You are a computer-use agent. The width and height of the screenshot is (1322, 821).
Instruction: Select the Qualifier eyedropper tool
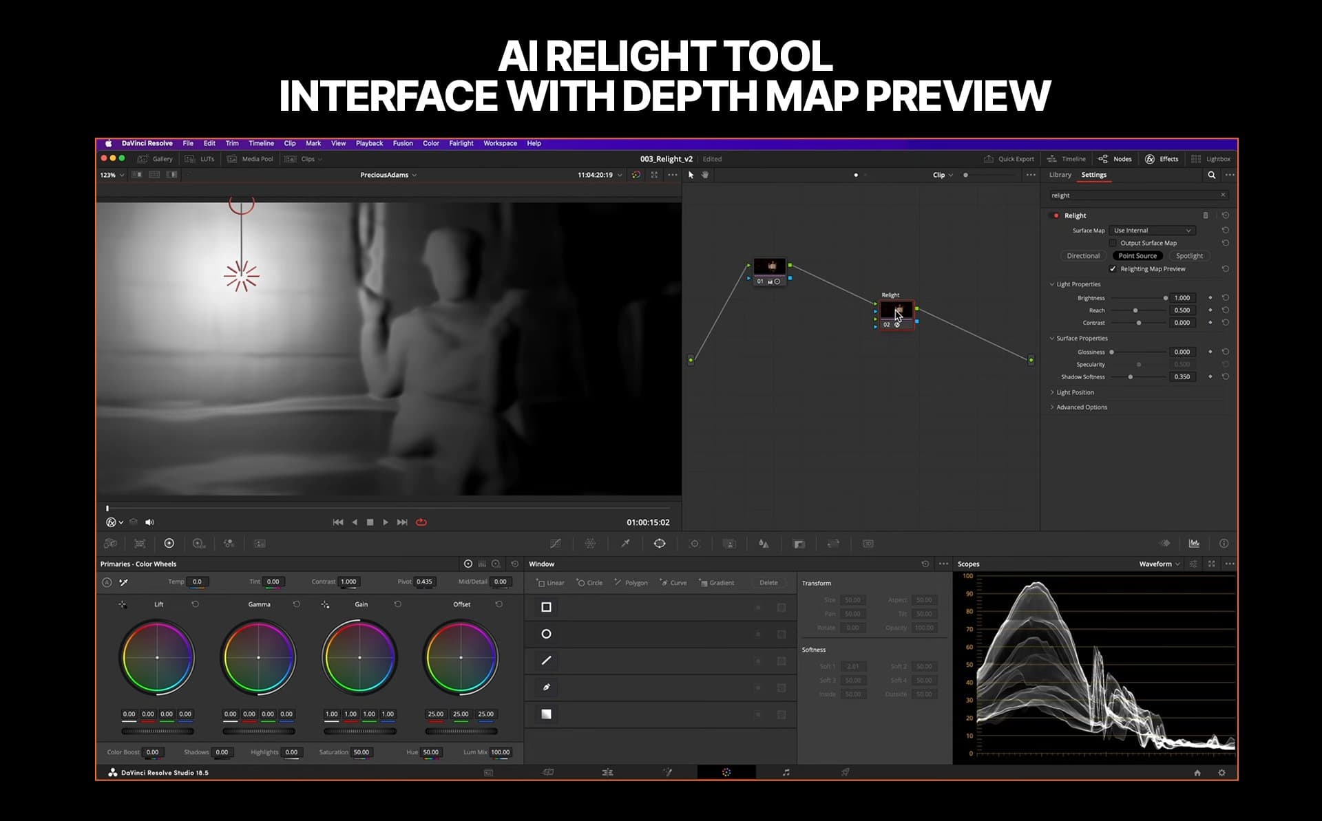625,544
